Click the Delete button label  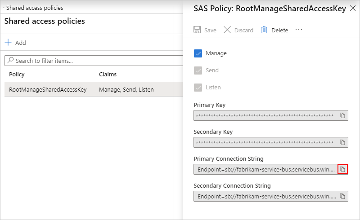click(x=279, y=30)
